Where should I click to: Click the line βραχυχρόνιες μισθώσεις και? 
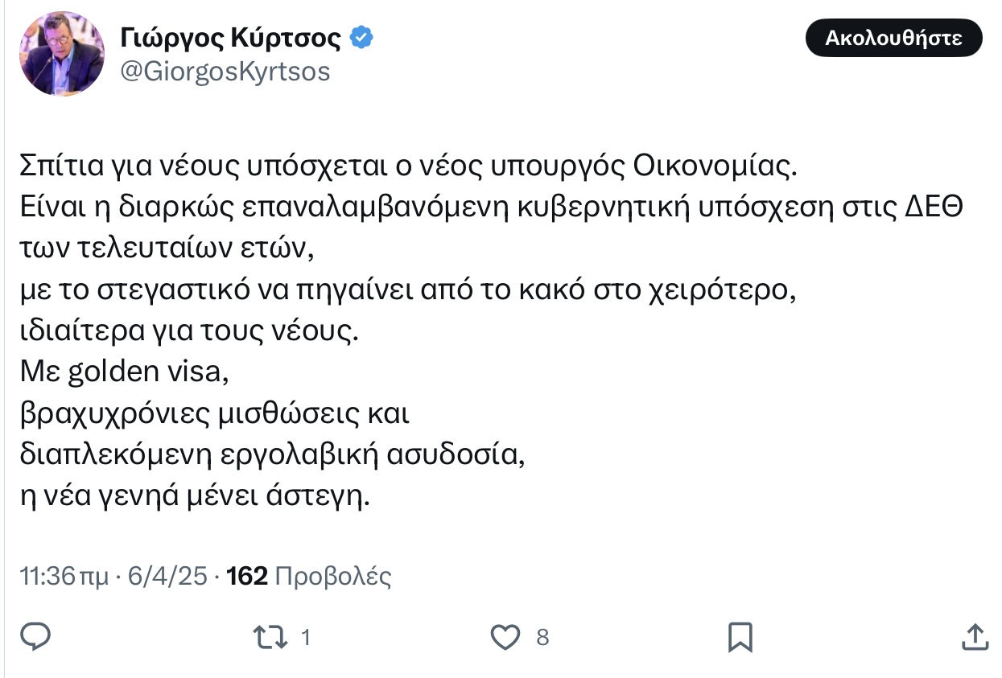[215, 414]
